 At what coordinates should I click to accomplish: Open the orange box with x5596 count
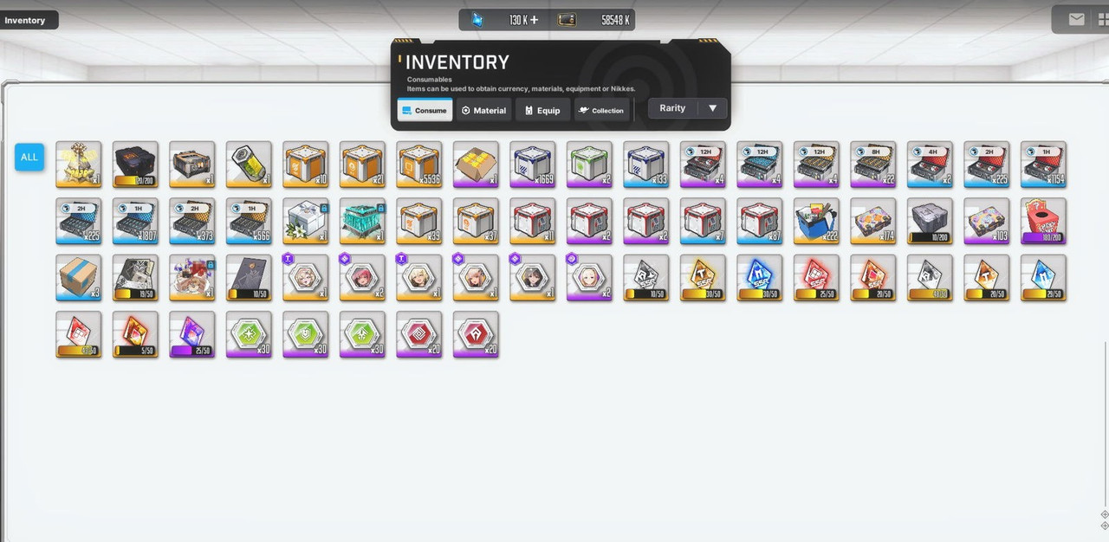419,165
